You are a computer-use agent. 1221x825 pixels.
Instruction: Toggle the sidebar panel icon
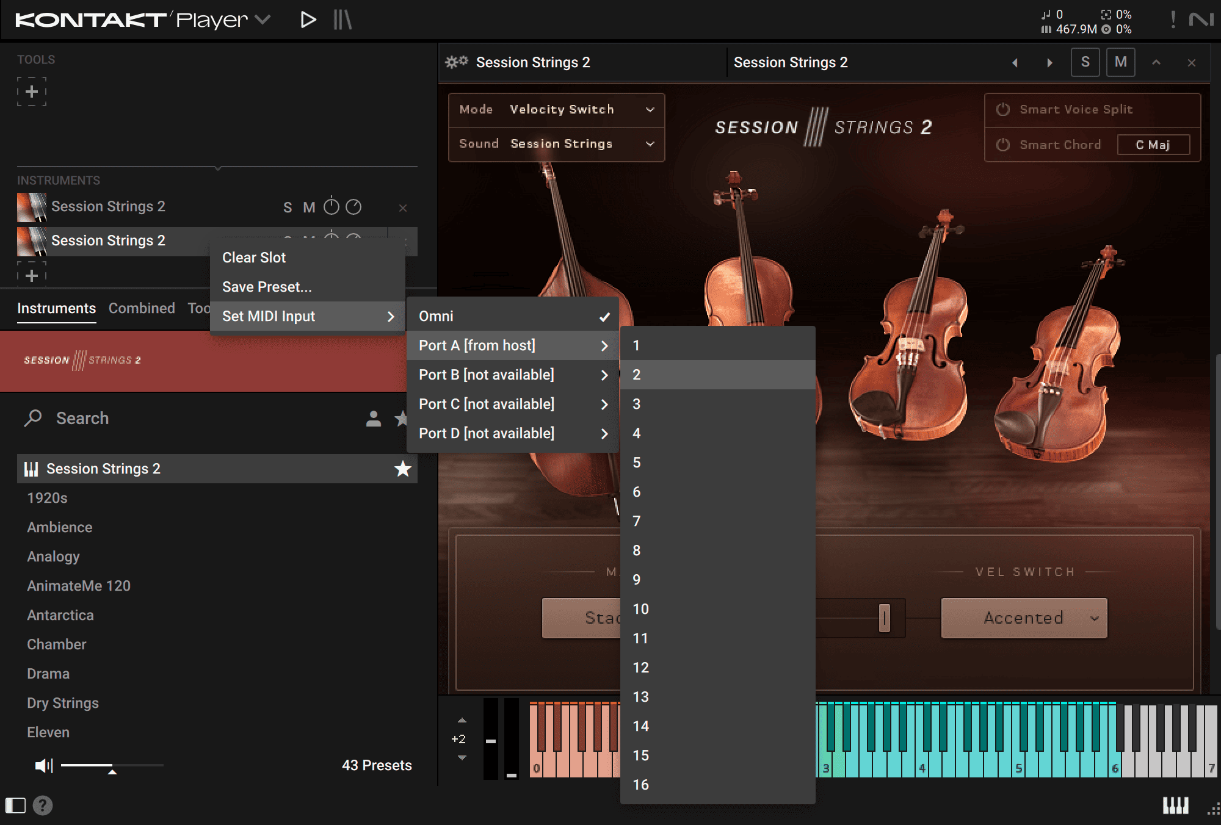point(15,805)
